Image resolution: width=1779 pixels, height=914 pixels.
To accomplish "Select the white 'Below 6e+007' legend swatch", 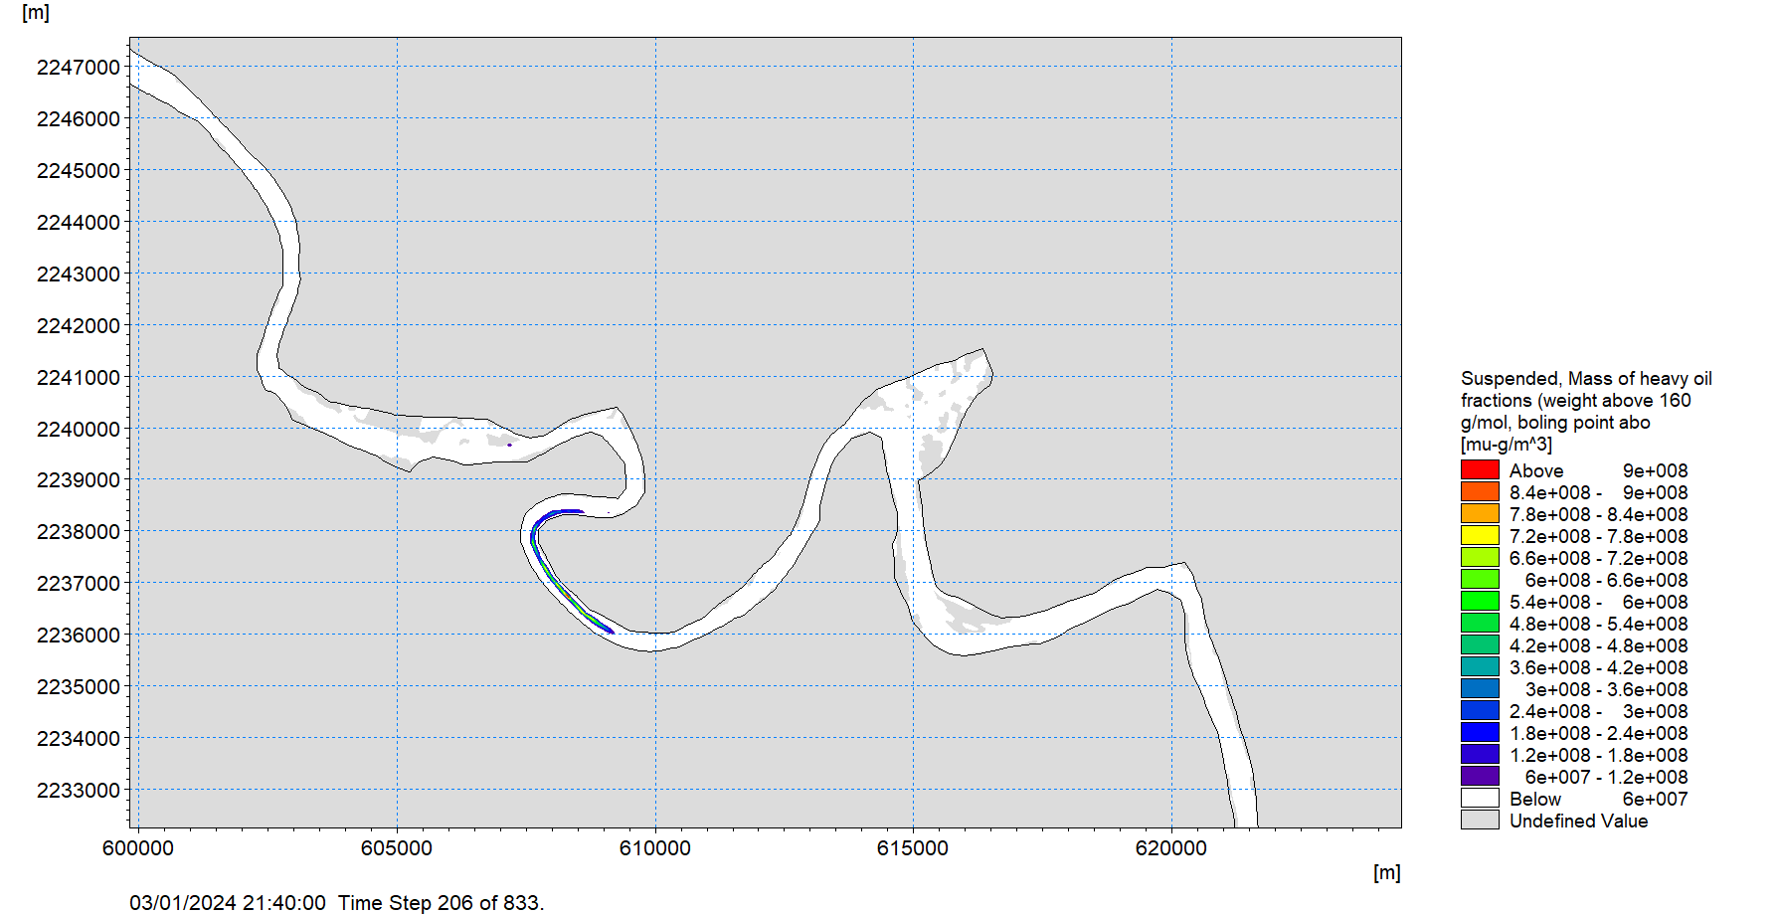I will tap(1480, 799).
